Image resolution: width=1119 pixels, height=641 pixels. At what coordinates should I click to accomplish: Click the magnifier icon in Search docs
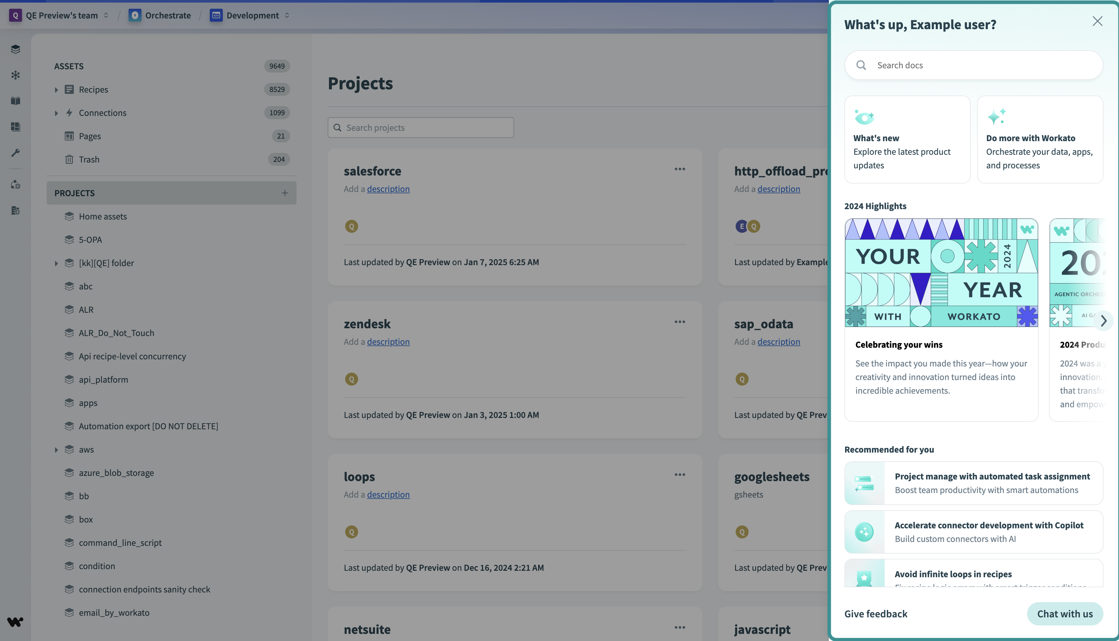pyautogui.click(x=861, y=65)
